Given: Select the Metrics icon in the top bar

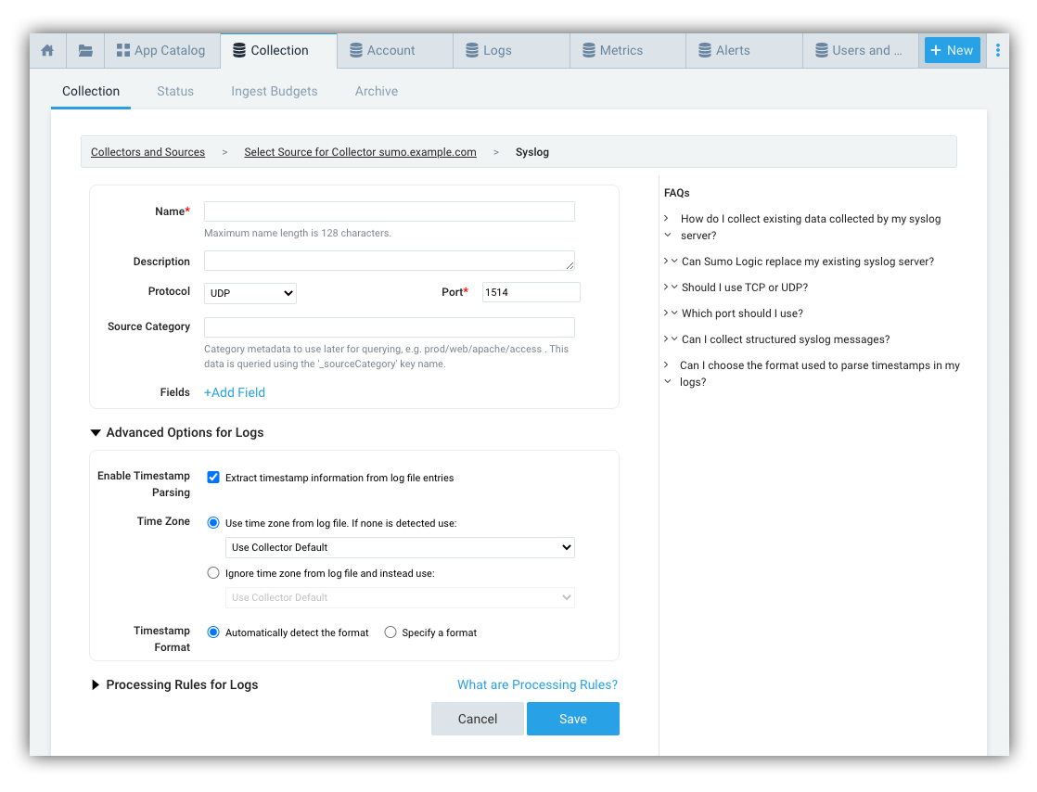Looking at the screenshot, I should (x=586, y=50).
